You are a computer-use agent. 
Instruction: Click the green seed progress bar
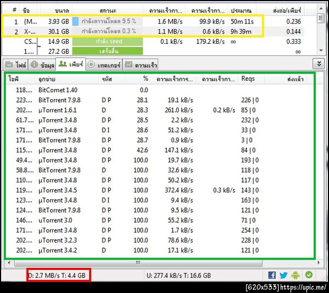click(107, 42)
